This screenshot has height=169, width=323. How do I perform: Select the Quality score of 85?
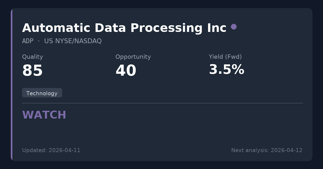click(x=32, y=71)
